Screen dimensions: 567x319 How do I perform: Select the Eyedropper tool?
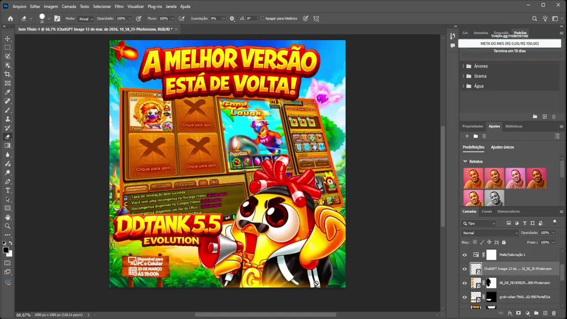coord(8,92)
